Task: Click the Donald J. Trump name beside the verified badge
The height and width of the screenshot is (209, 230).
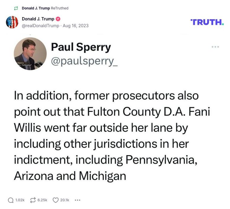Action: pos(38,19)
